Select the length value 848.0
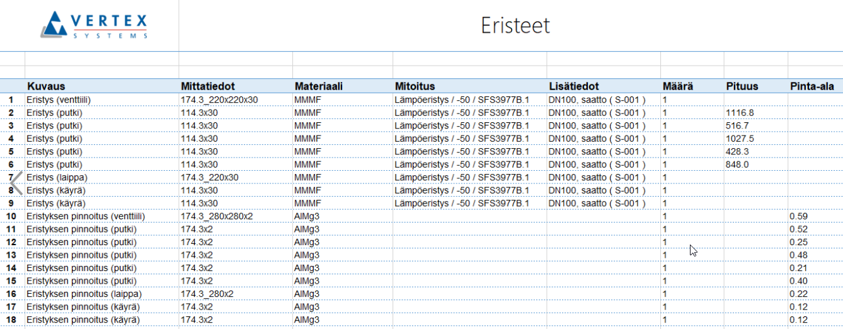Screen dimensions: 843x329 (x=737, y=164)
